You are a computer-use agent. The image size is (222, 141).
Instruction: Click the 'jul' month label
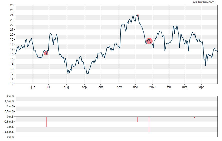pos(48,87)
